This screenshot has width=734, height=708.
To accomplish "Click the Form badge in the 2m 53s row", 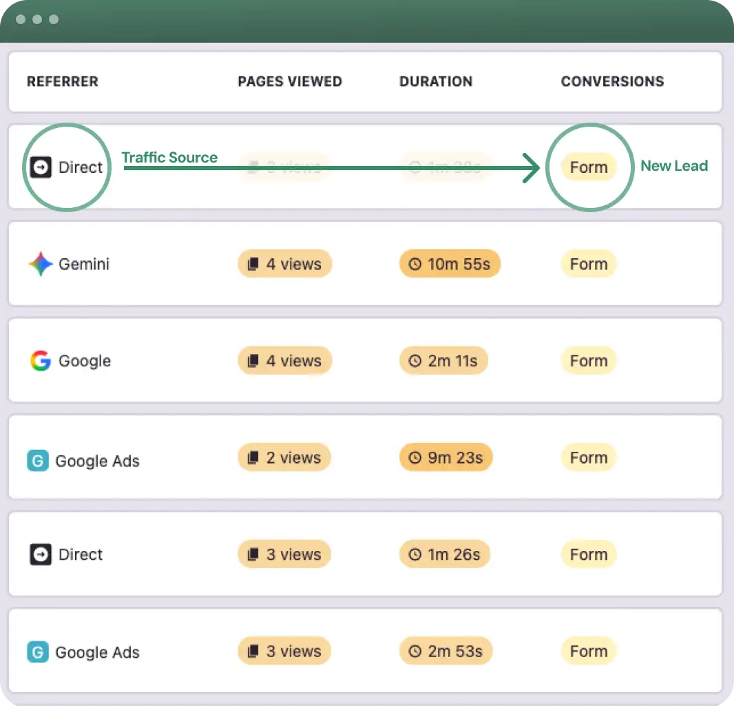I will [x=589, y=652].
